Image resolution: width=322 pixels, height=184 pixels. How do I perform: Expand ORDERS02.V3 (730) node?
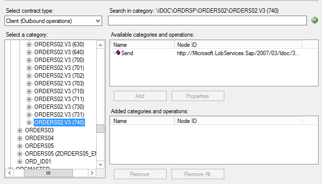29,107
